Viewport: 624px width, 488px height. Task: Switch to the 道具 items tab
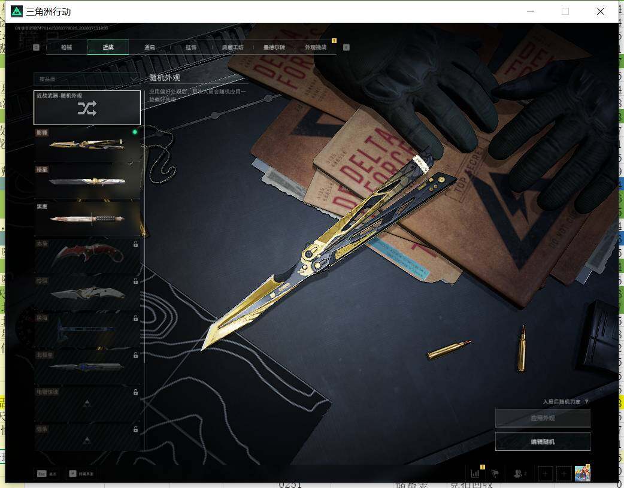point(149,47)
